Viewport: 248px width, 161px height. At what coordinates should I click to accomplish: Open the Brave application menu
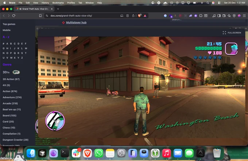point(12,3)
